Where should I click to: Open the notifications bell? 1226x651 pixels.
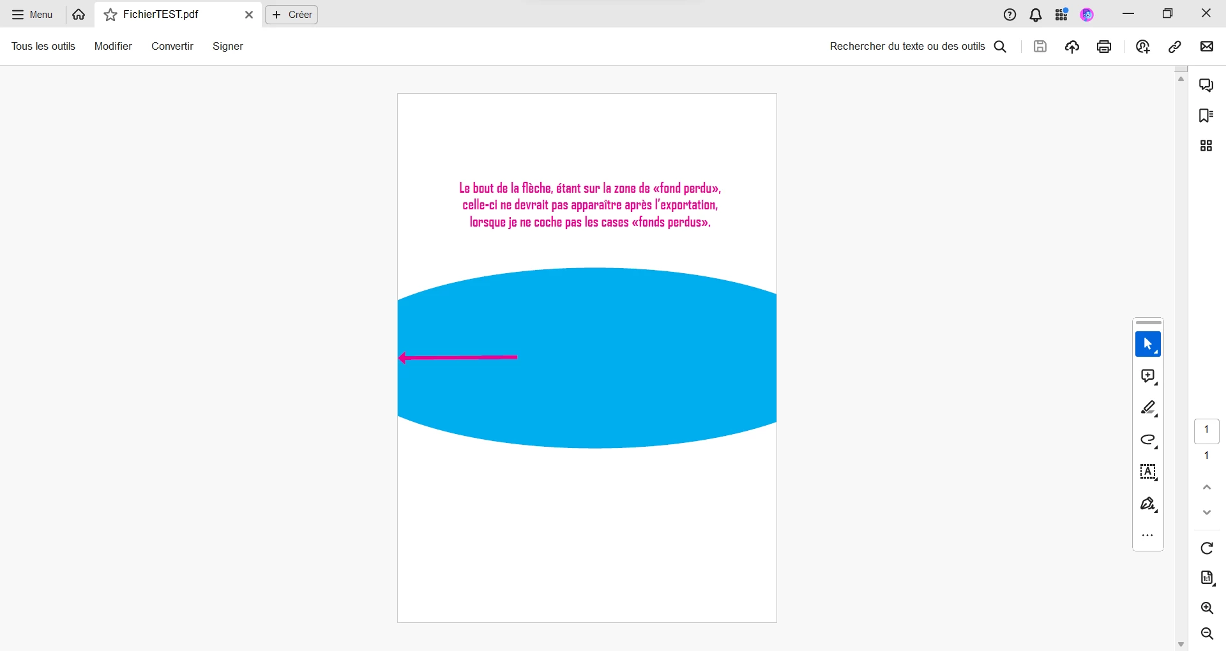pos(1036,15)
